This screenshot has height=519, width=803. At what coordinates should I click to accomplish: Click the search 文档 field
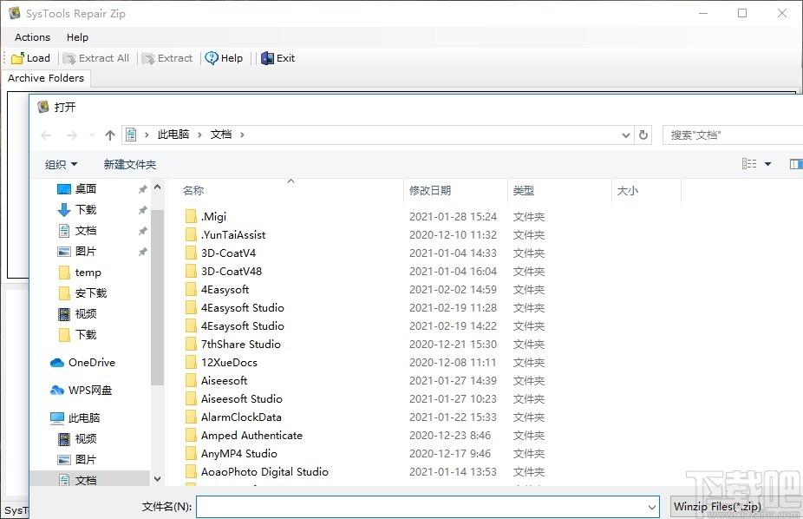733,135
